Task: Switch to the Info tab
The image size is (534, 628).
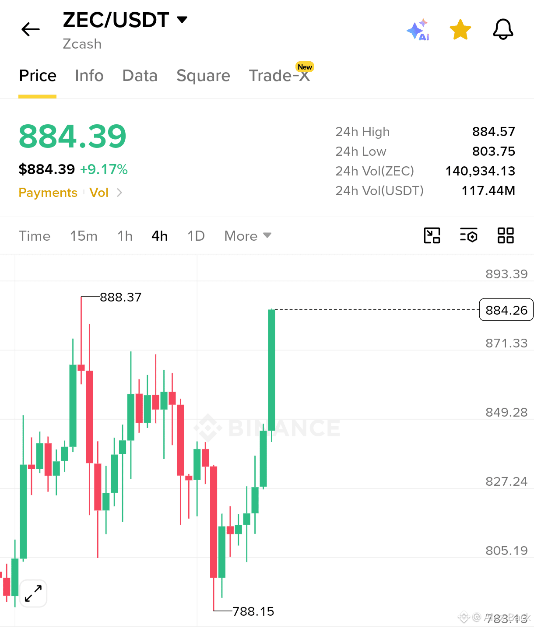Action: (89, 76)
